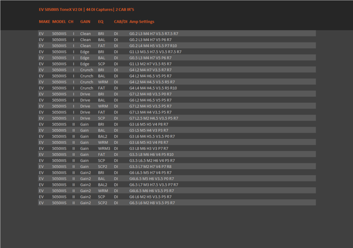
Task: Select settings 'G7 L2.5 M2 H4.5 V3.5 P5 R7'
Action: [154, 118]
